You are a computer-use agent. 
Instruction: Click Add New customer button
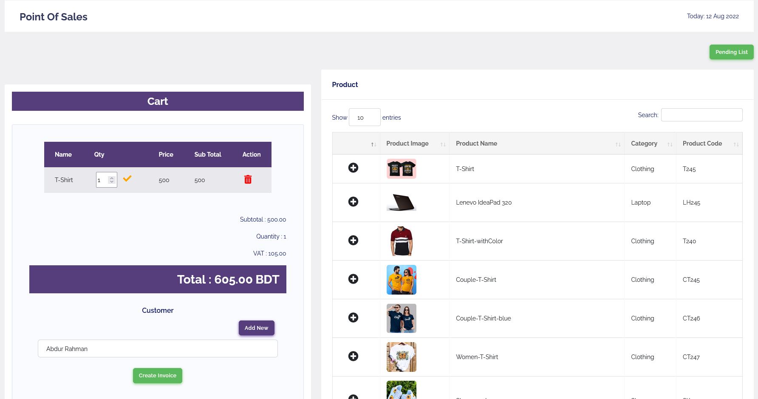[x=256, y=328]
